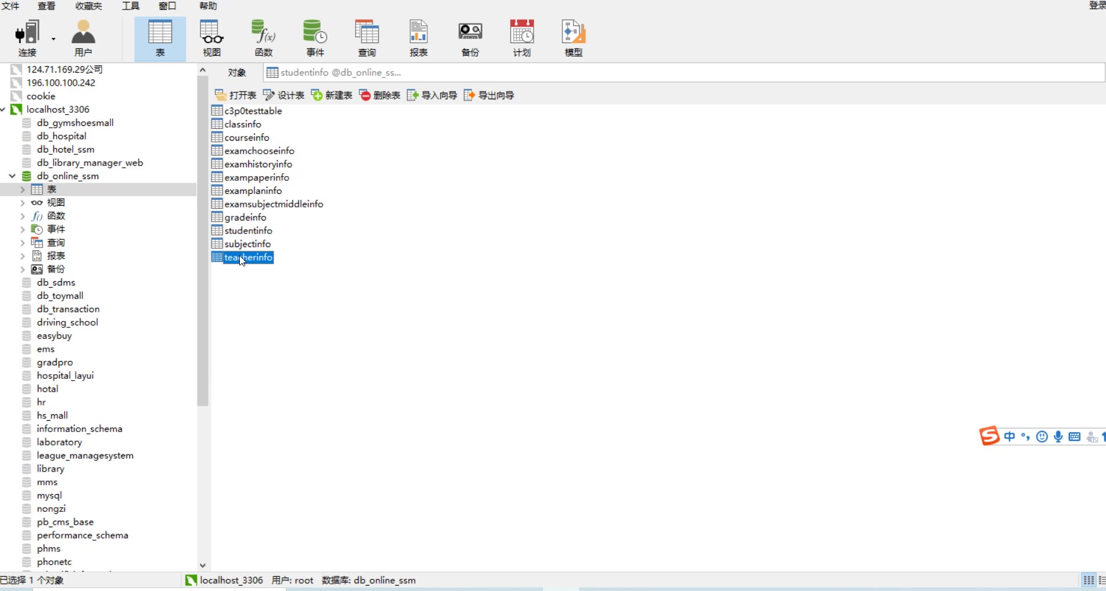This screenshot has height=591, width=1106.
Task: Open the 视图 (View) toolbar icon
Action: click(212, 38)
